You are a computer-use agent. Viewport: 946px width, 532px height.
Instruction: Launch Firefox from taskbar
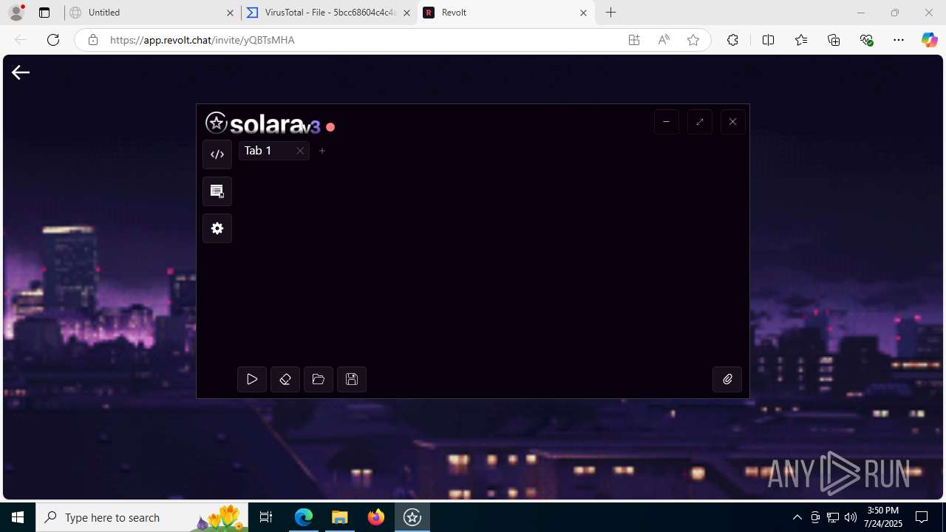(x=376, y=517)
